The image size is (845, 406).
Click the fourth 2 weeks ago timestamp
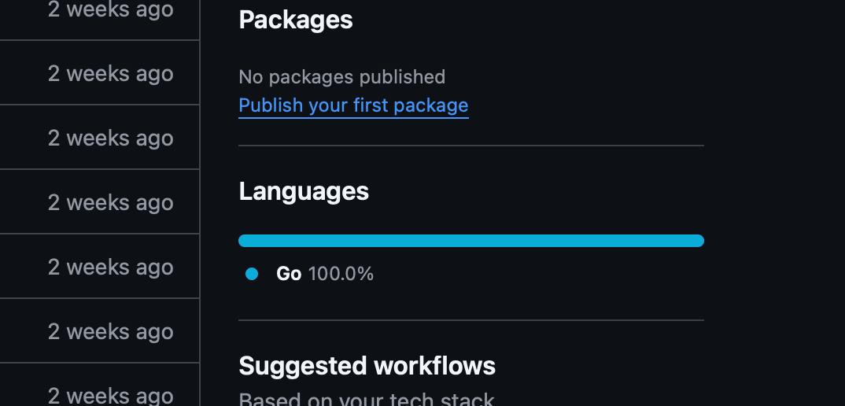pyautogui.click(x=110, y=203)
